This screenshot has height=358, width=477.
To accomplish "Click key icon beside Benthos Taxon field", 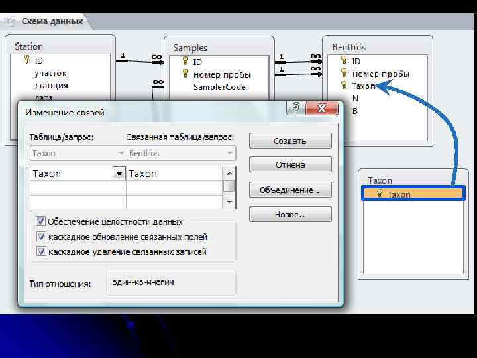I will pos(344,86).
